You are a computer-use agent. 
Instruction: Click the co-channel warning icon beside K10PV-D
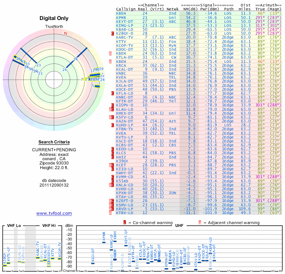[x=113, y=105]
